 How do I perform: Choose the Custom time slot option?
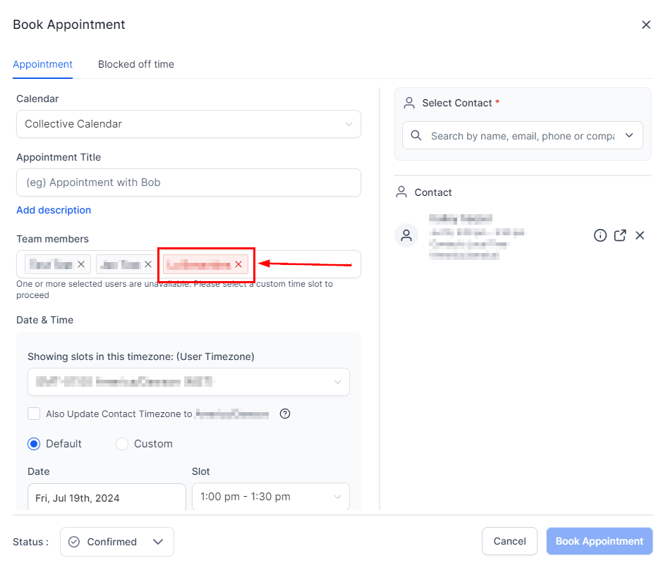click(122, 444)
